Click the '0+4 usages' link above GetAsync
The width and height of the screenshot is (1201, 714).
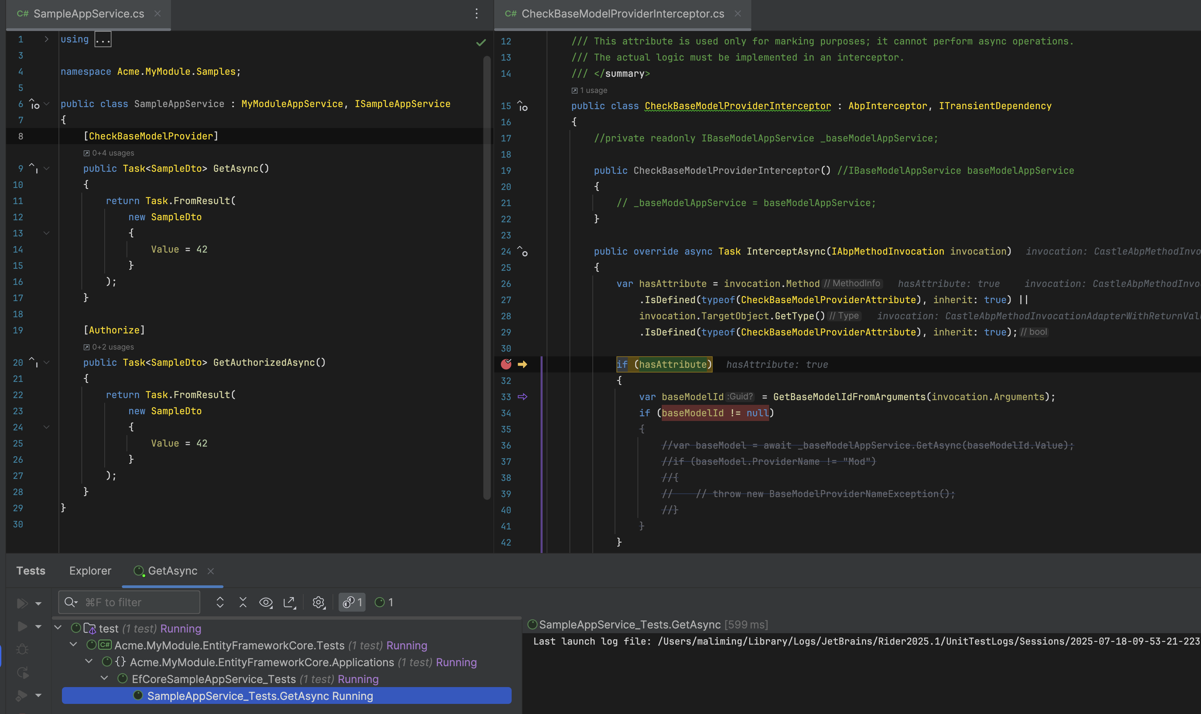pos(112,153)
